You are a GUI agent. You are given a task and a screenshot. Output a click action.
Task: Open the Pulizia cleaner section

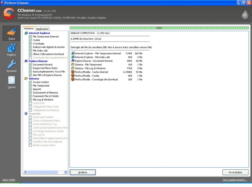coord(11,33)
